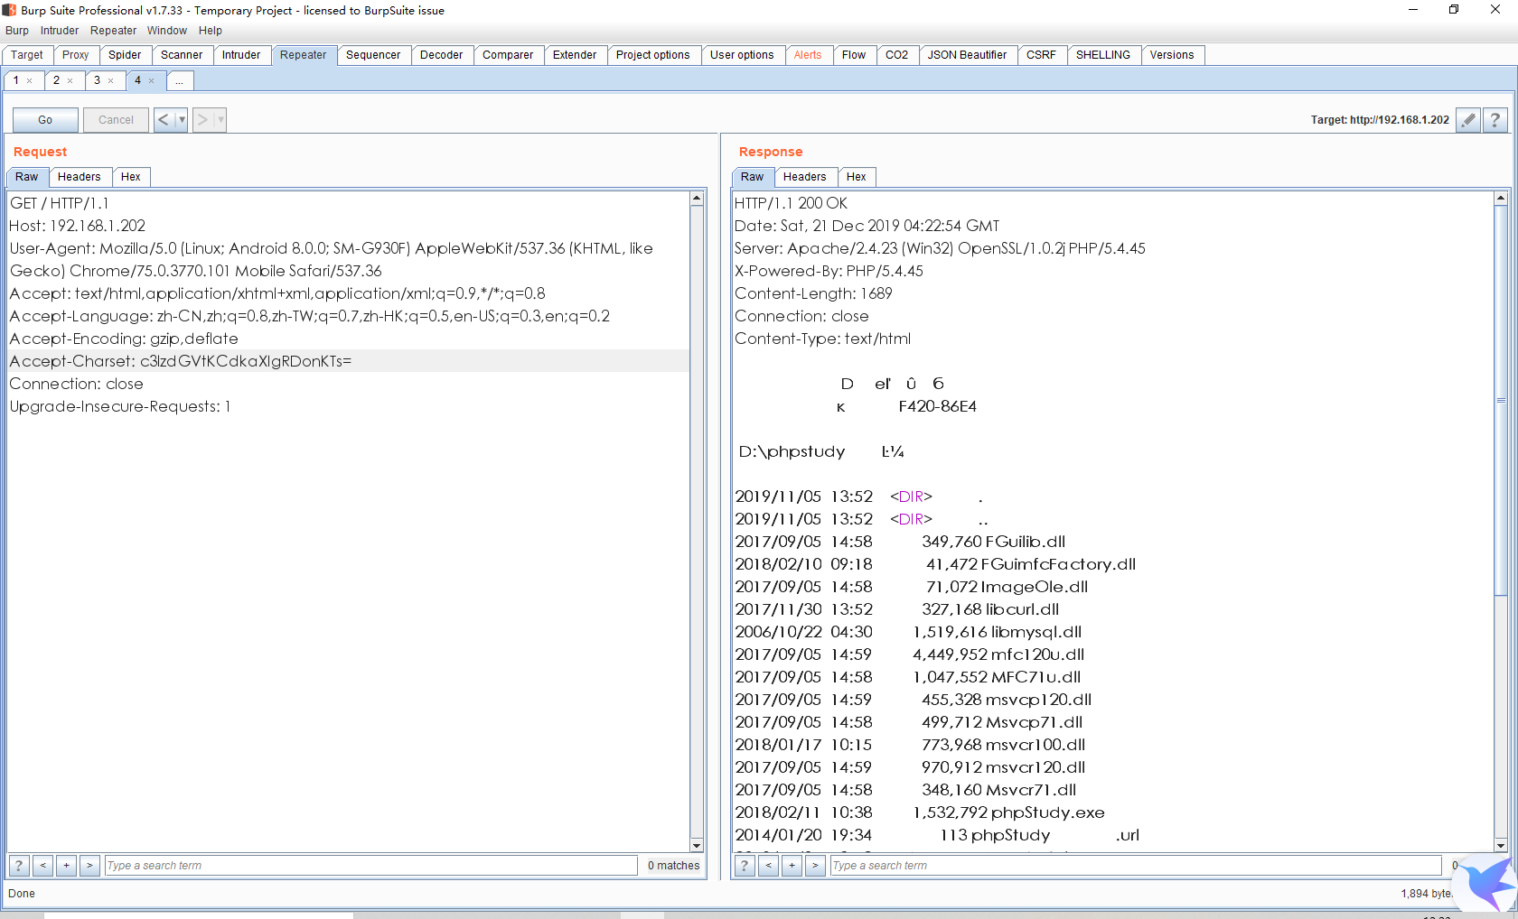1518x919 pixels.
Task: Jump to previous match in request search
Action: pos(42,866)
